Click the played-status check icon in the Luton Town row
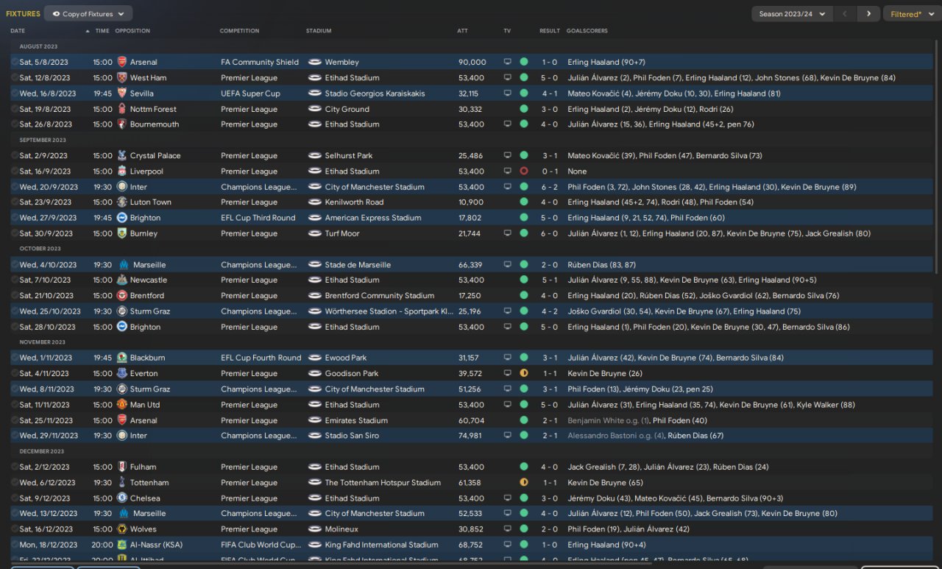The width and height of the screenshot is (942, 569). [15, 202]
